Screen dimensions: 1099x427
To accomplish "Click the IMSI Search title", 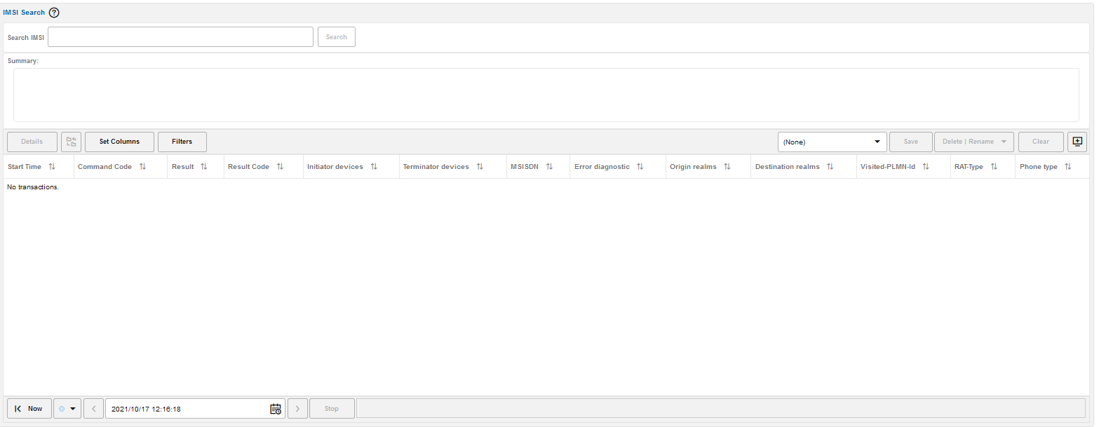I will coord(24,13).
